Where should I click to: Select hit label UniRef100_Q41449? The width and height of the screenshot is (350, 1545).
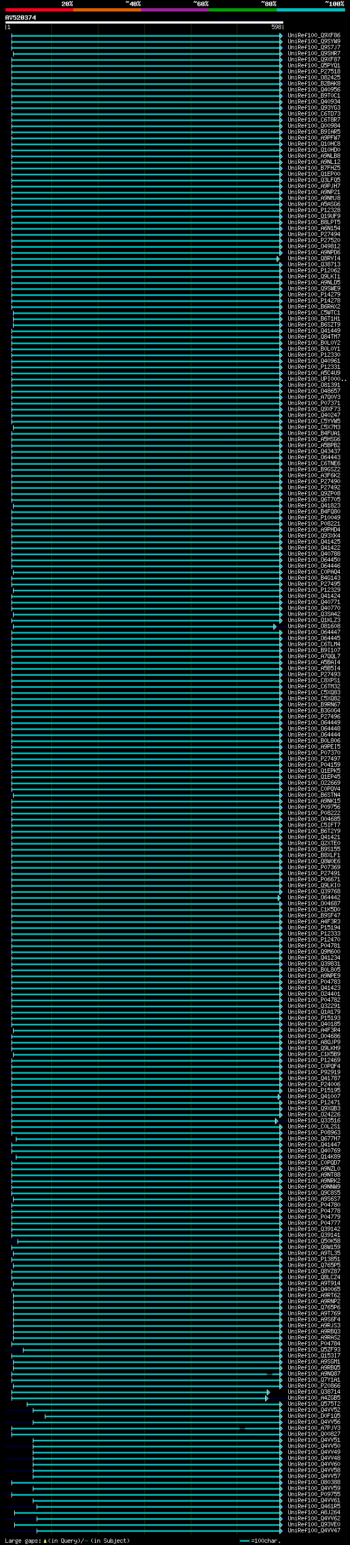[x=313, y=330]
